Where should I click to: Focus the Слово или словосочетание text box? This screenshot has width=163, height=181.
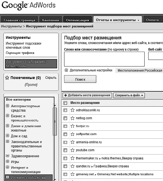[104, 59]
